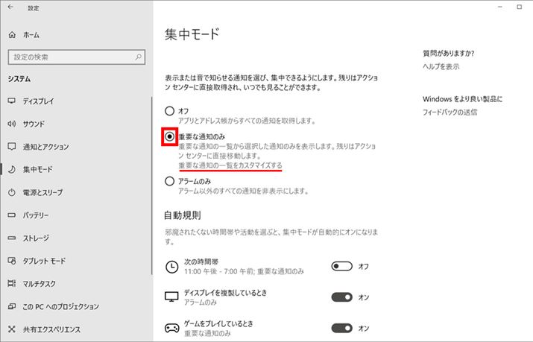
Task: Select the オフ radio button
Action: 169,111
